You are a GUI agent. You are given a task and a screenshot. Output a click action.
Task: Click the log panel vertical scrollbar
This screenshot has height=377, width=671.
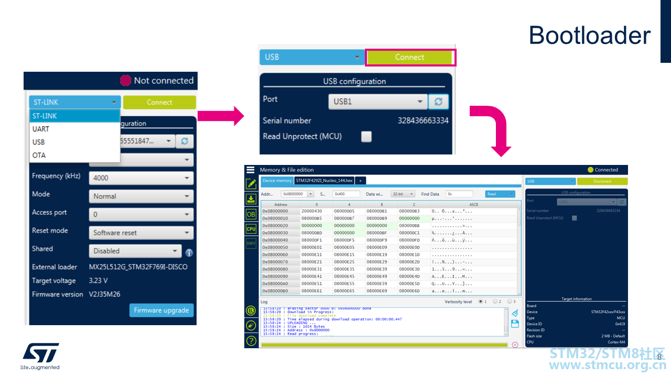point(506,321)
